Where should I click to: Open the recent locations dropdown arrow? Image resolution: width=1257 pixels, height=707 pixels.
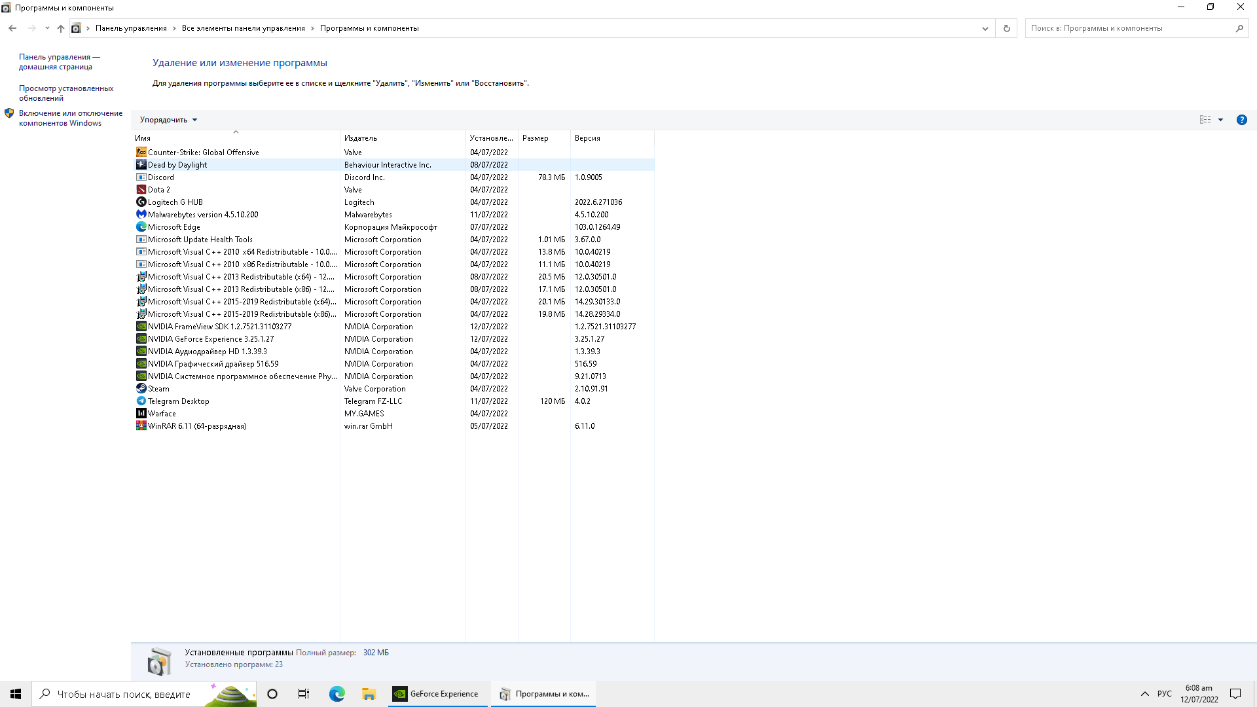47,28
